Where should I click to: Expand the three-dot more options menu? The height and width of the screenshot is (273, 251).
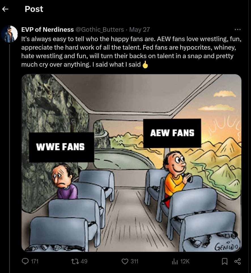pos(237,29)
